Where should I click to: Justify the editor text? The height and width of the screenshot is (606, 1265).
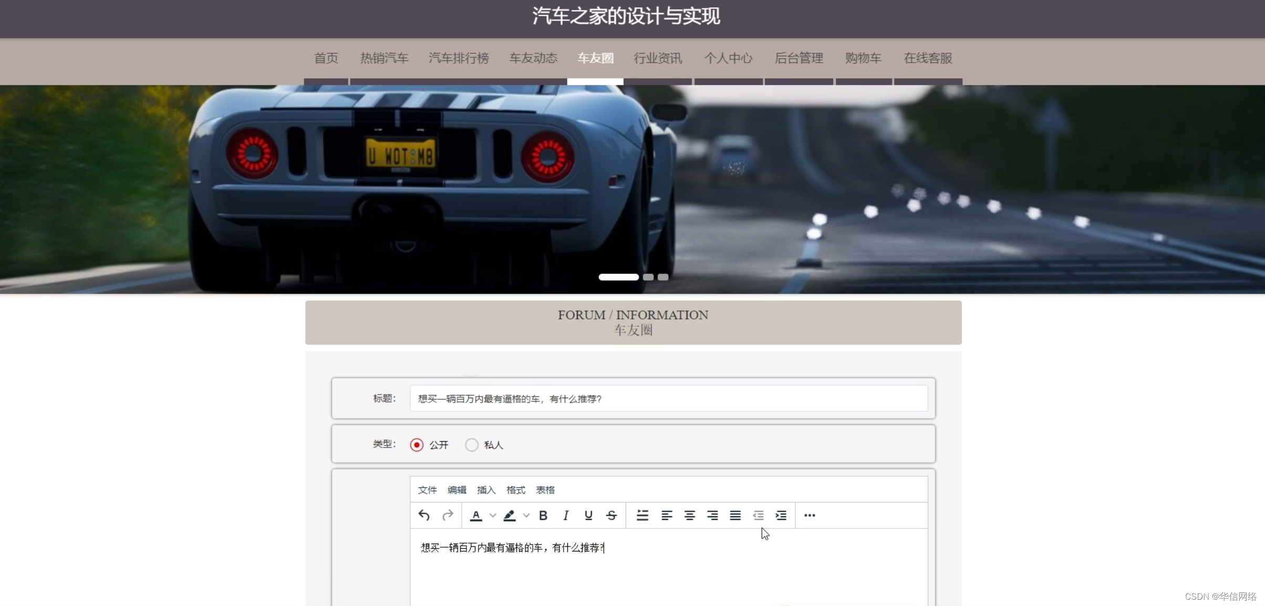(x=735, y=515)
